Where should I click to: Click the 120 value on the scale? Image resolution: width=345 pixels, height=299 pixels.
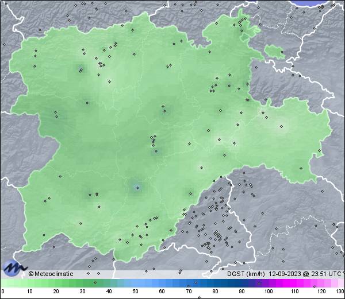tap(321, 292)
